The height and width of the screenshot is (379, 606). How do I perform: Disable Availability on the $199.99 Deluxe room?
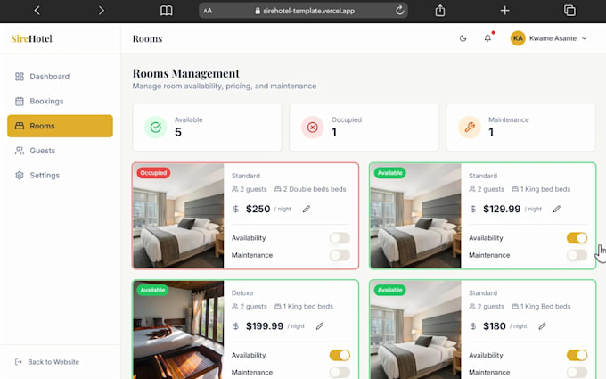click(340, 355)
